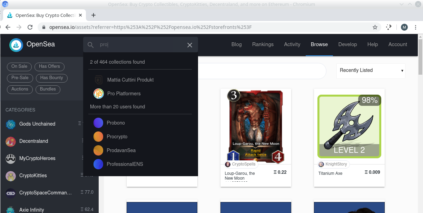Open the Rankings menu item

(263, 44)
